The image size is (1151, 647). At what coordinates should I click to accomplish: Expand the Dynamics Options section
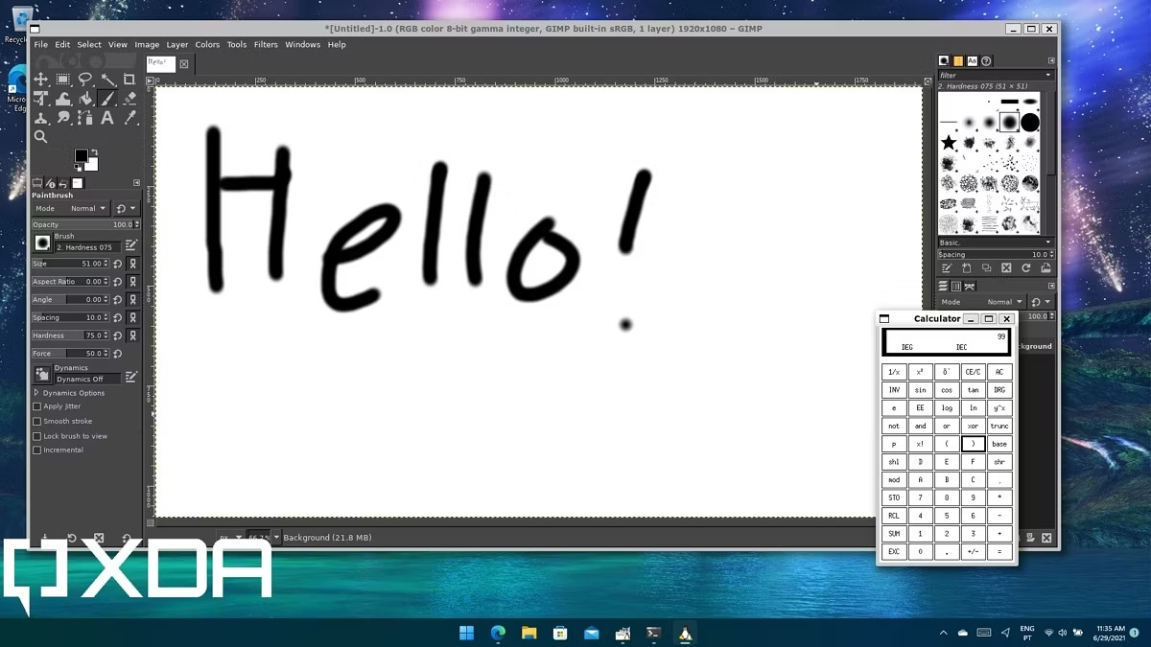(37, 393)
